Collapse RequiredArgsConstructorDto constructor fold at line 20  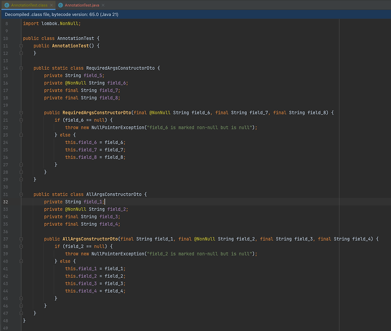tap(21, 112)
